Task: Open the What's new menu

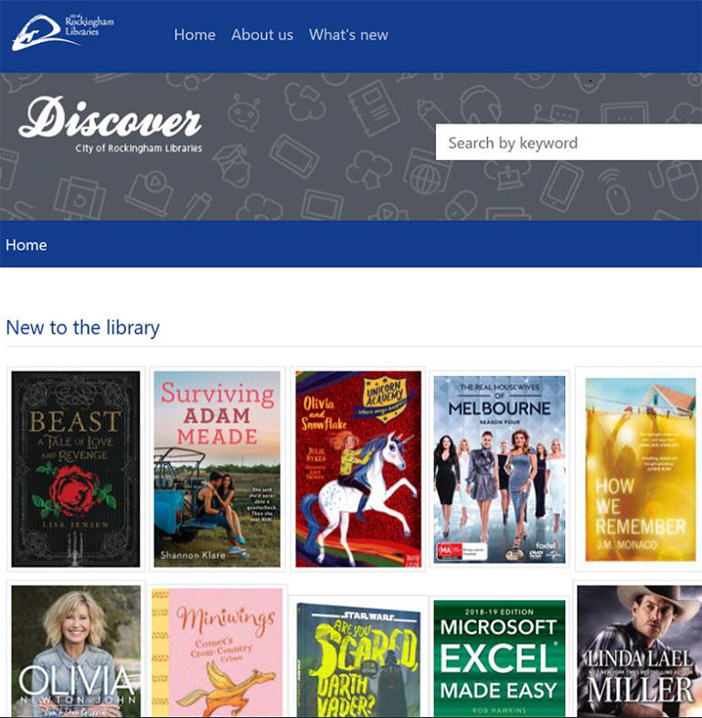Action: (348, 35)
